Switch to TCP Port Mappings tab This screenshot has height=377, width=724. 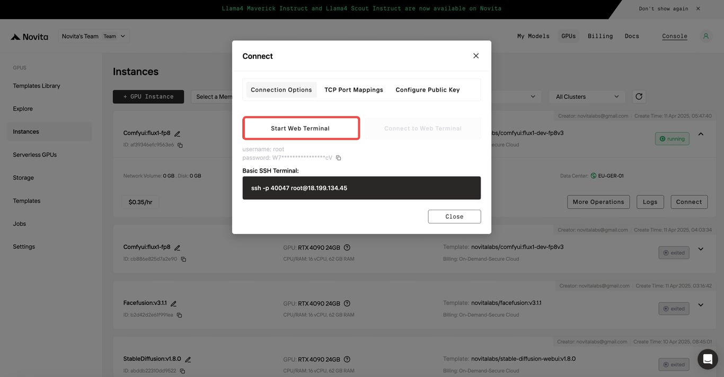pos(354,90)
